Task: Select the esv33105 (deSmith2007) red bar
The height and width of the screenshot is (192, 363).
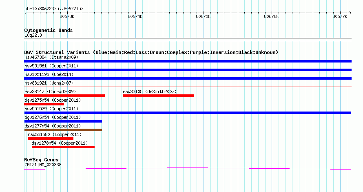Action: point(159,96)
